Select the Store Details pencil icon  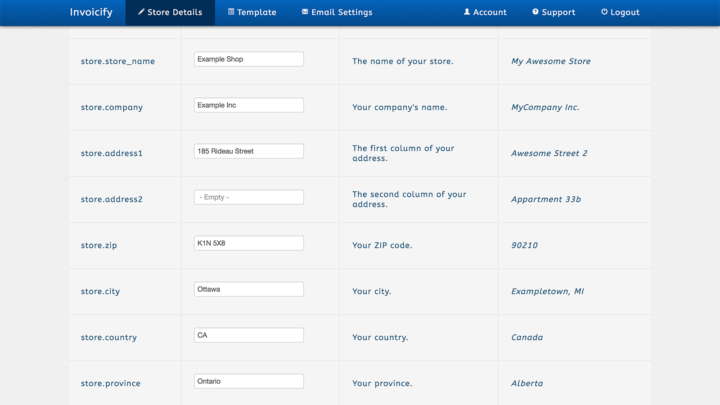pos(141,12)
